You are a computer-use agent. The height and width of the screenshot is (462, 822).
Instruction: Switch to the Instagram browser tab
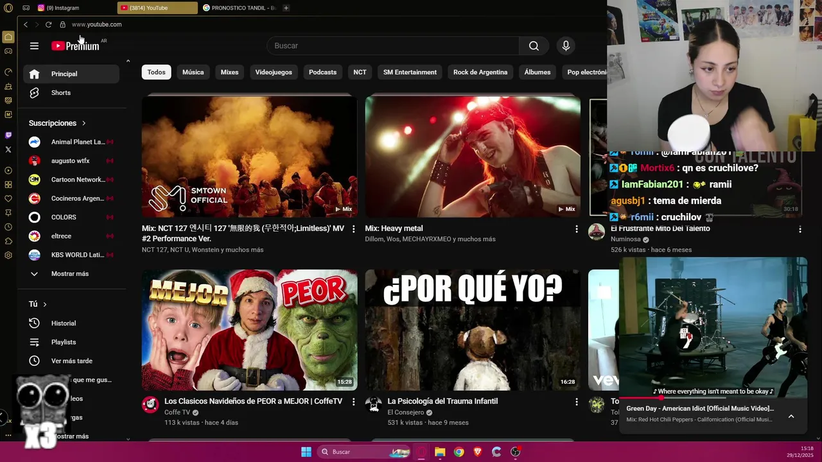coord(74,8)
